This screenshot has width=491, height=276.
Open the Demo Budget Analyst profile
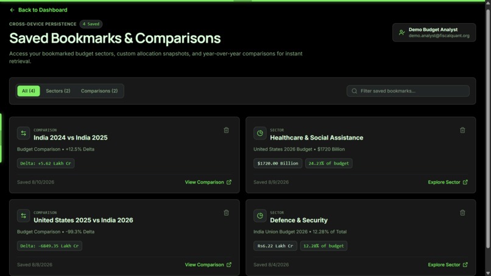(434, 32)
